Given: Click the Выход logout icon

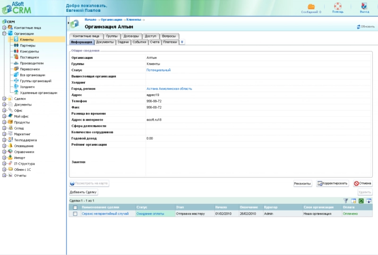Looking at the screenshot, I should pyautogui.click(x=364, y=7).
